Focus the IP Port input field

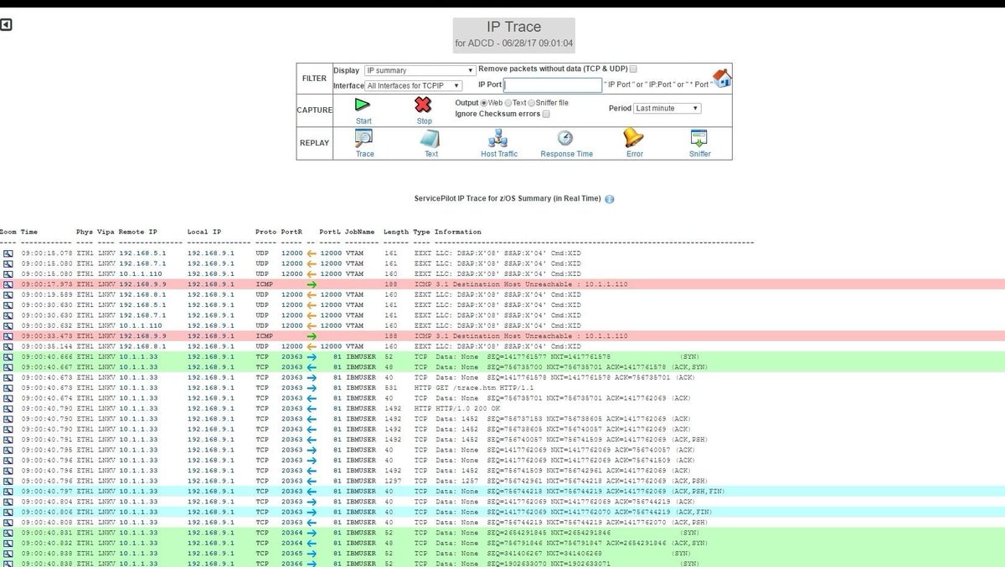(x=553, y=85)
